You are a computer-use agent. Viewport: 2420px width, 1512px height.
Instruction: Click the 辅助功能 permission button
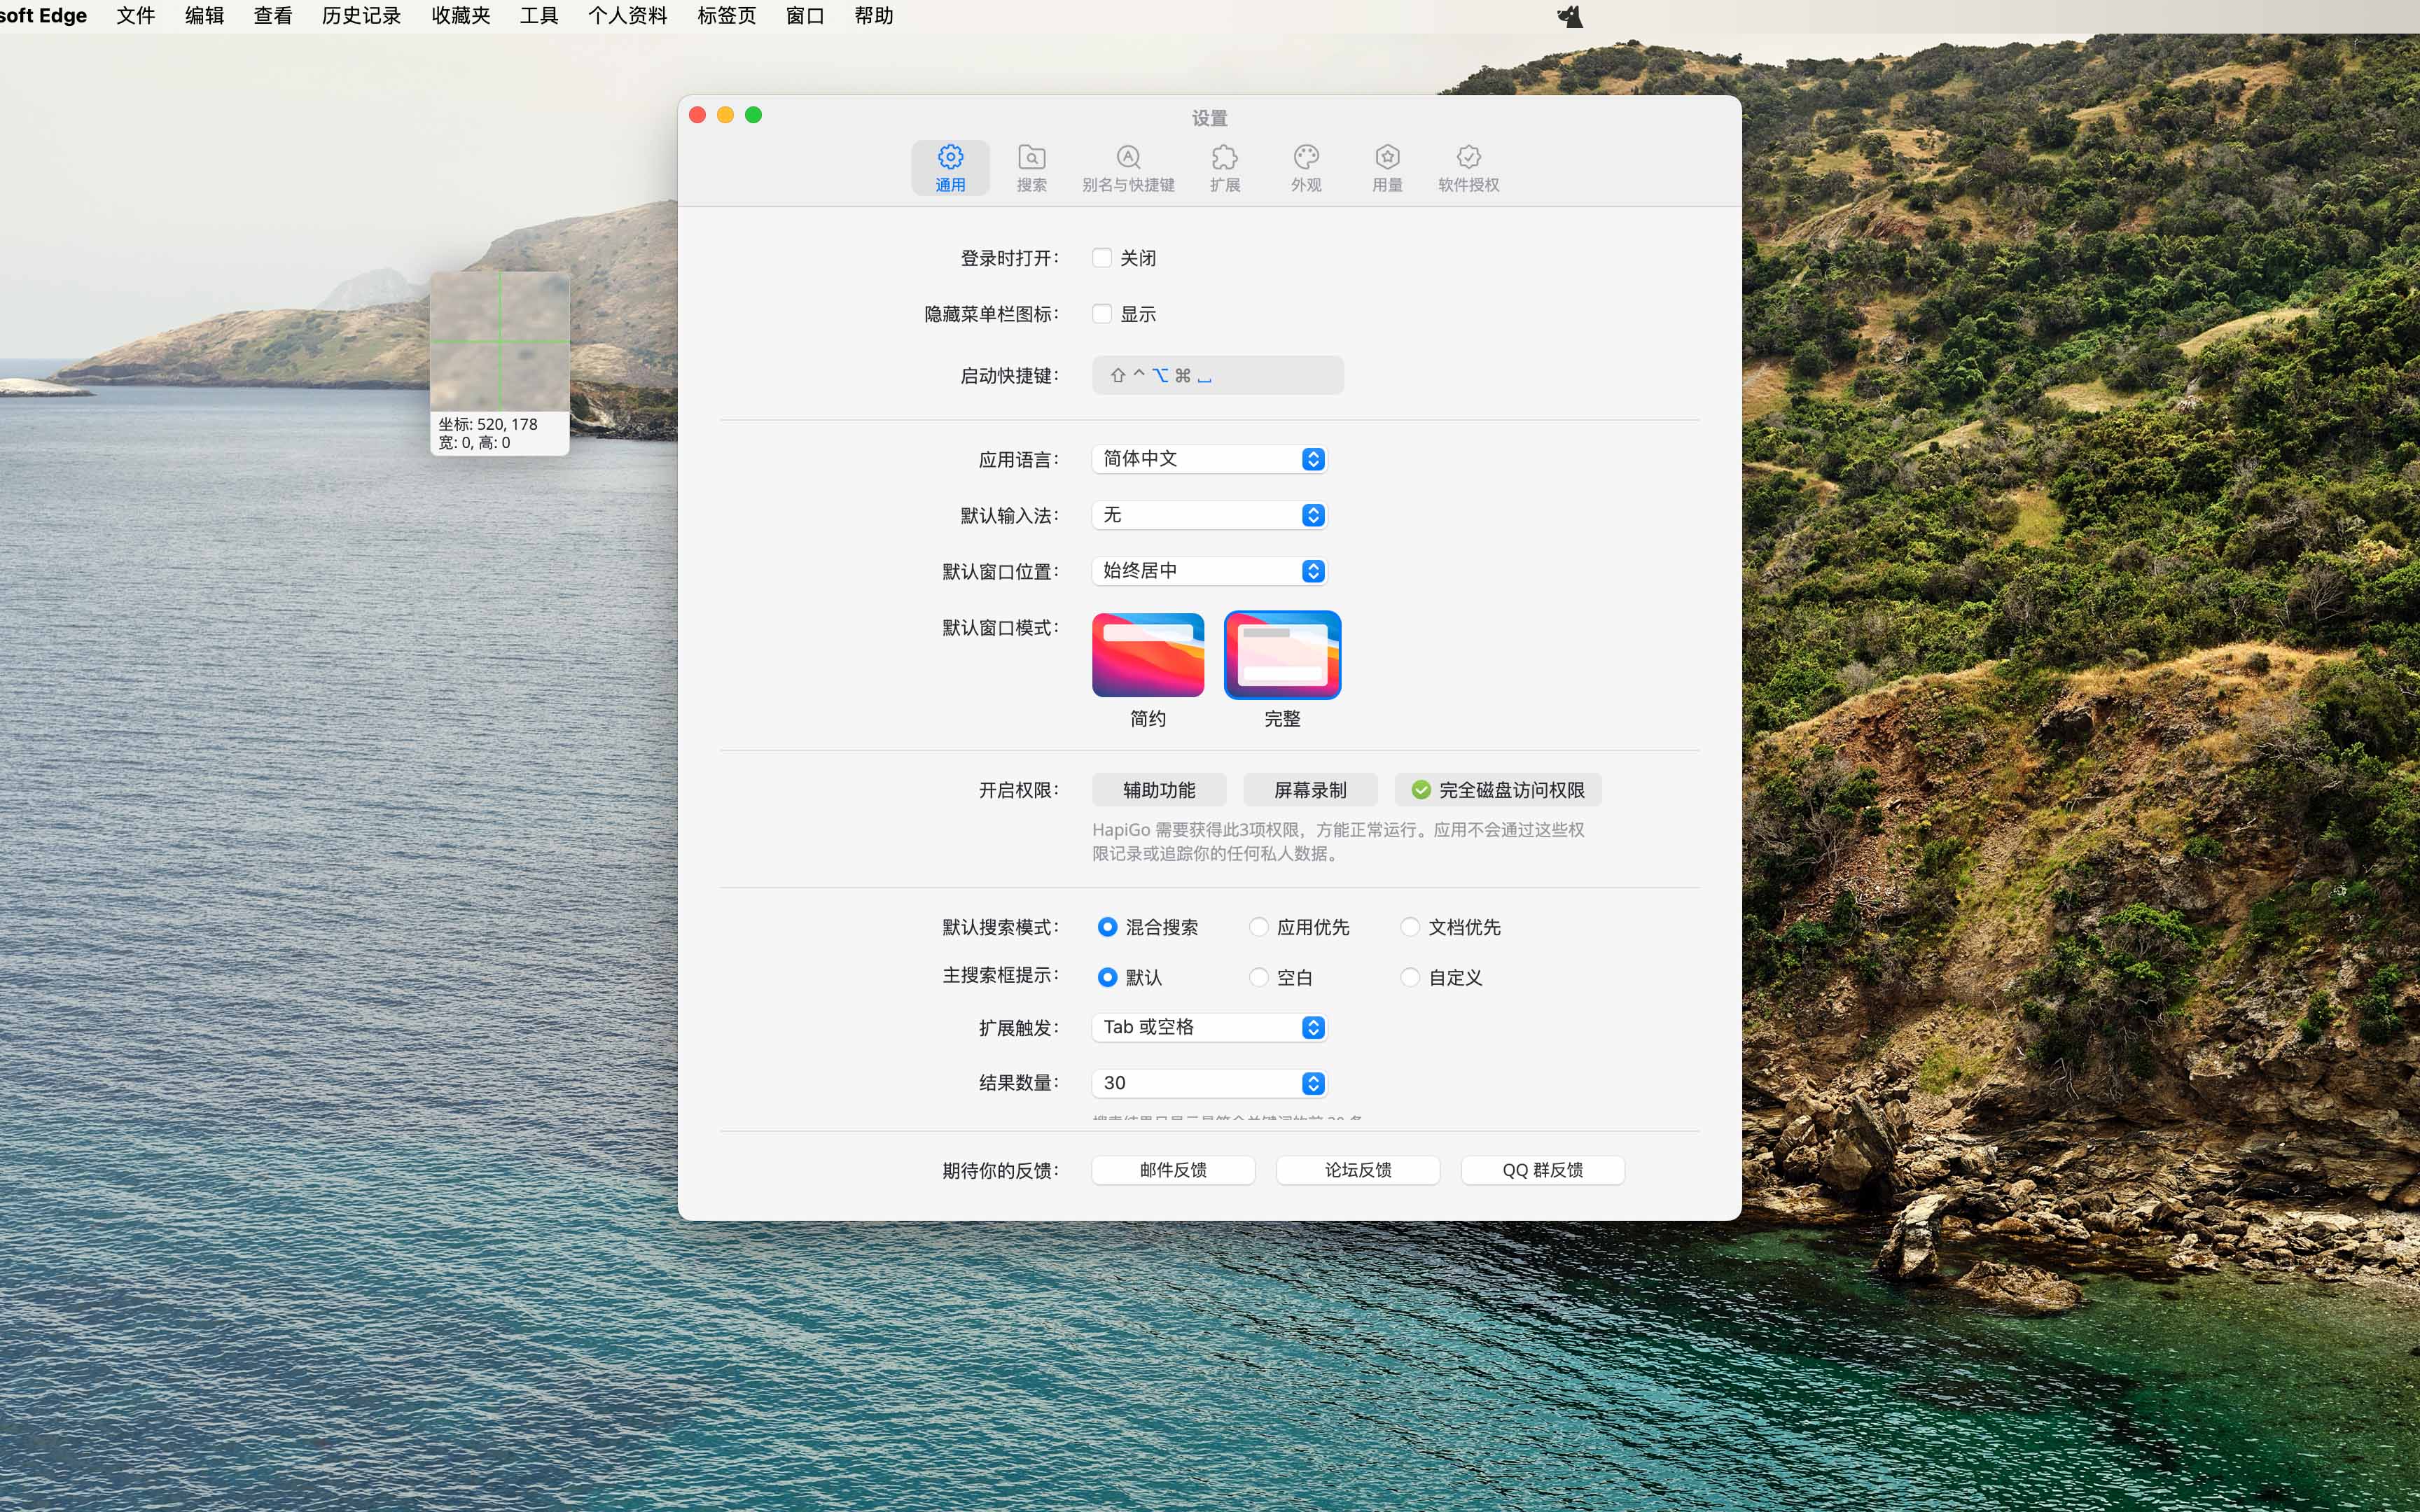tap(1159, 790)
